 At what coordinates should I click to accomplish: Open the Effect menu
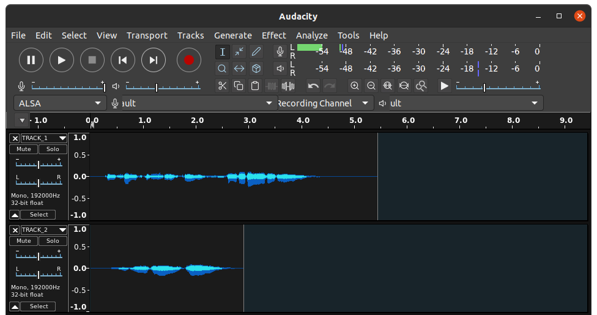(x=273, y=35)
